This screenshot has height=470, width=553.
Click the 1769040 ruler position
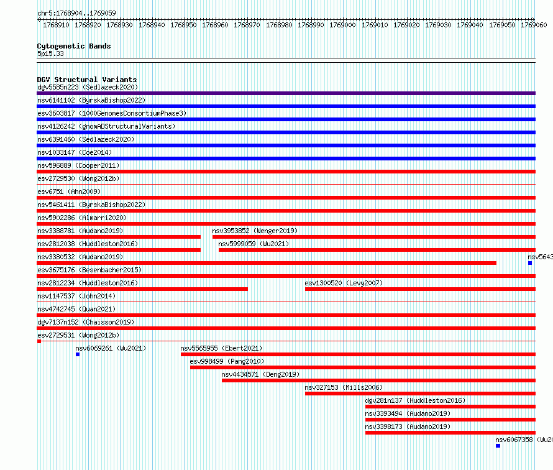coord(470,25)
